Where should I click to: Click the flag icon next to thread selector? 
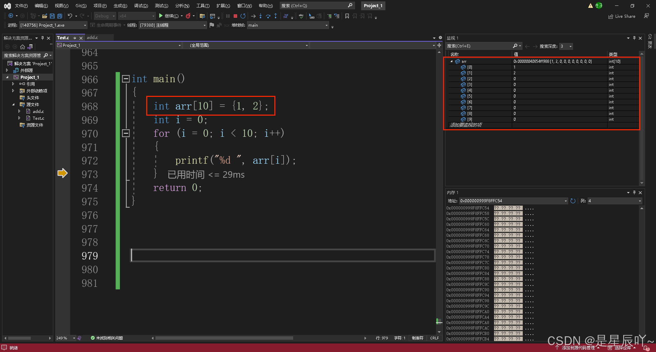point(211,25)
